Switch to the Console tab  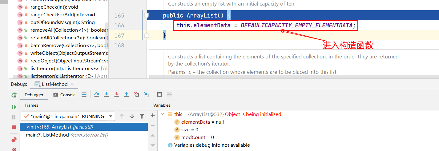point(64,95)
